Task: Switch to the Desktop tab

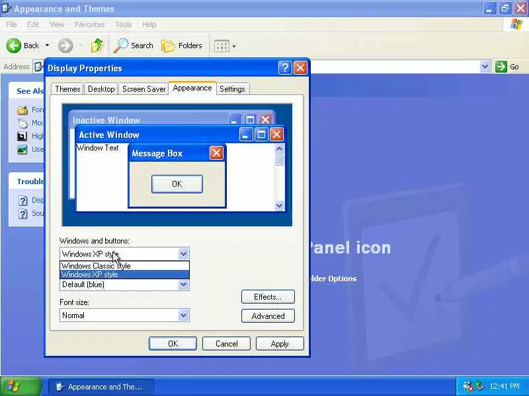Action: pos(101,89)
